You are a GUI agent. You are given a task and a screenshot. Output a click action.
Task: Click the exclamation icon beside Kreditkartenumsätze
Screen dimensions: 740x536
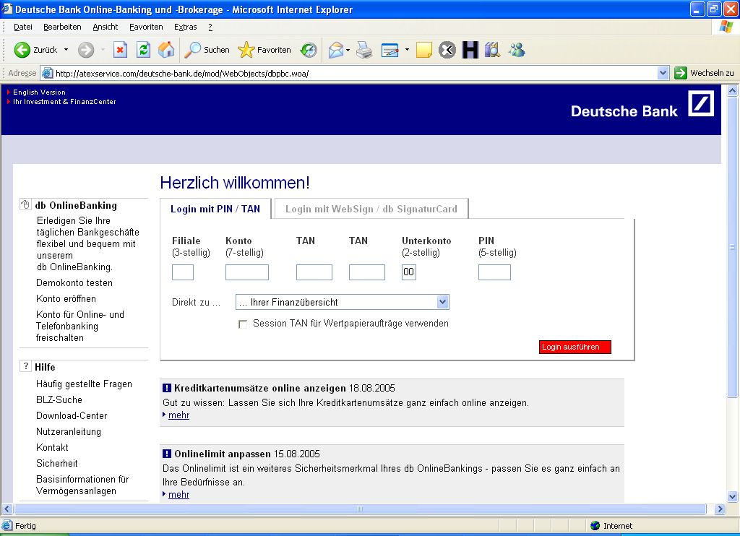click(x=167, y=388)
